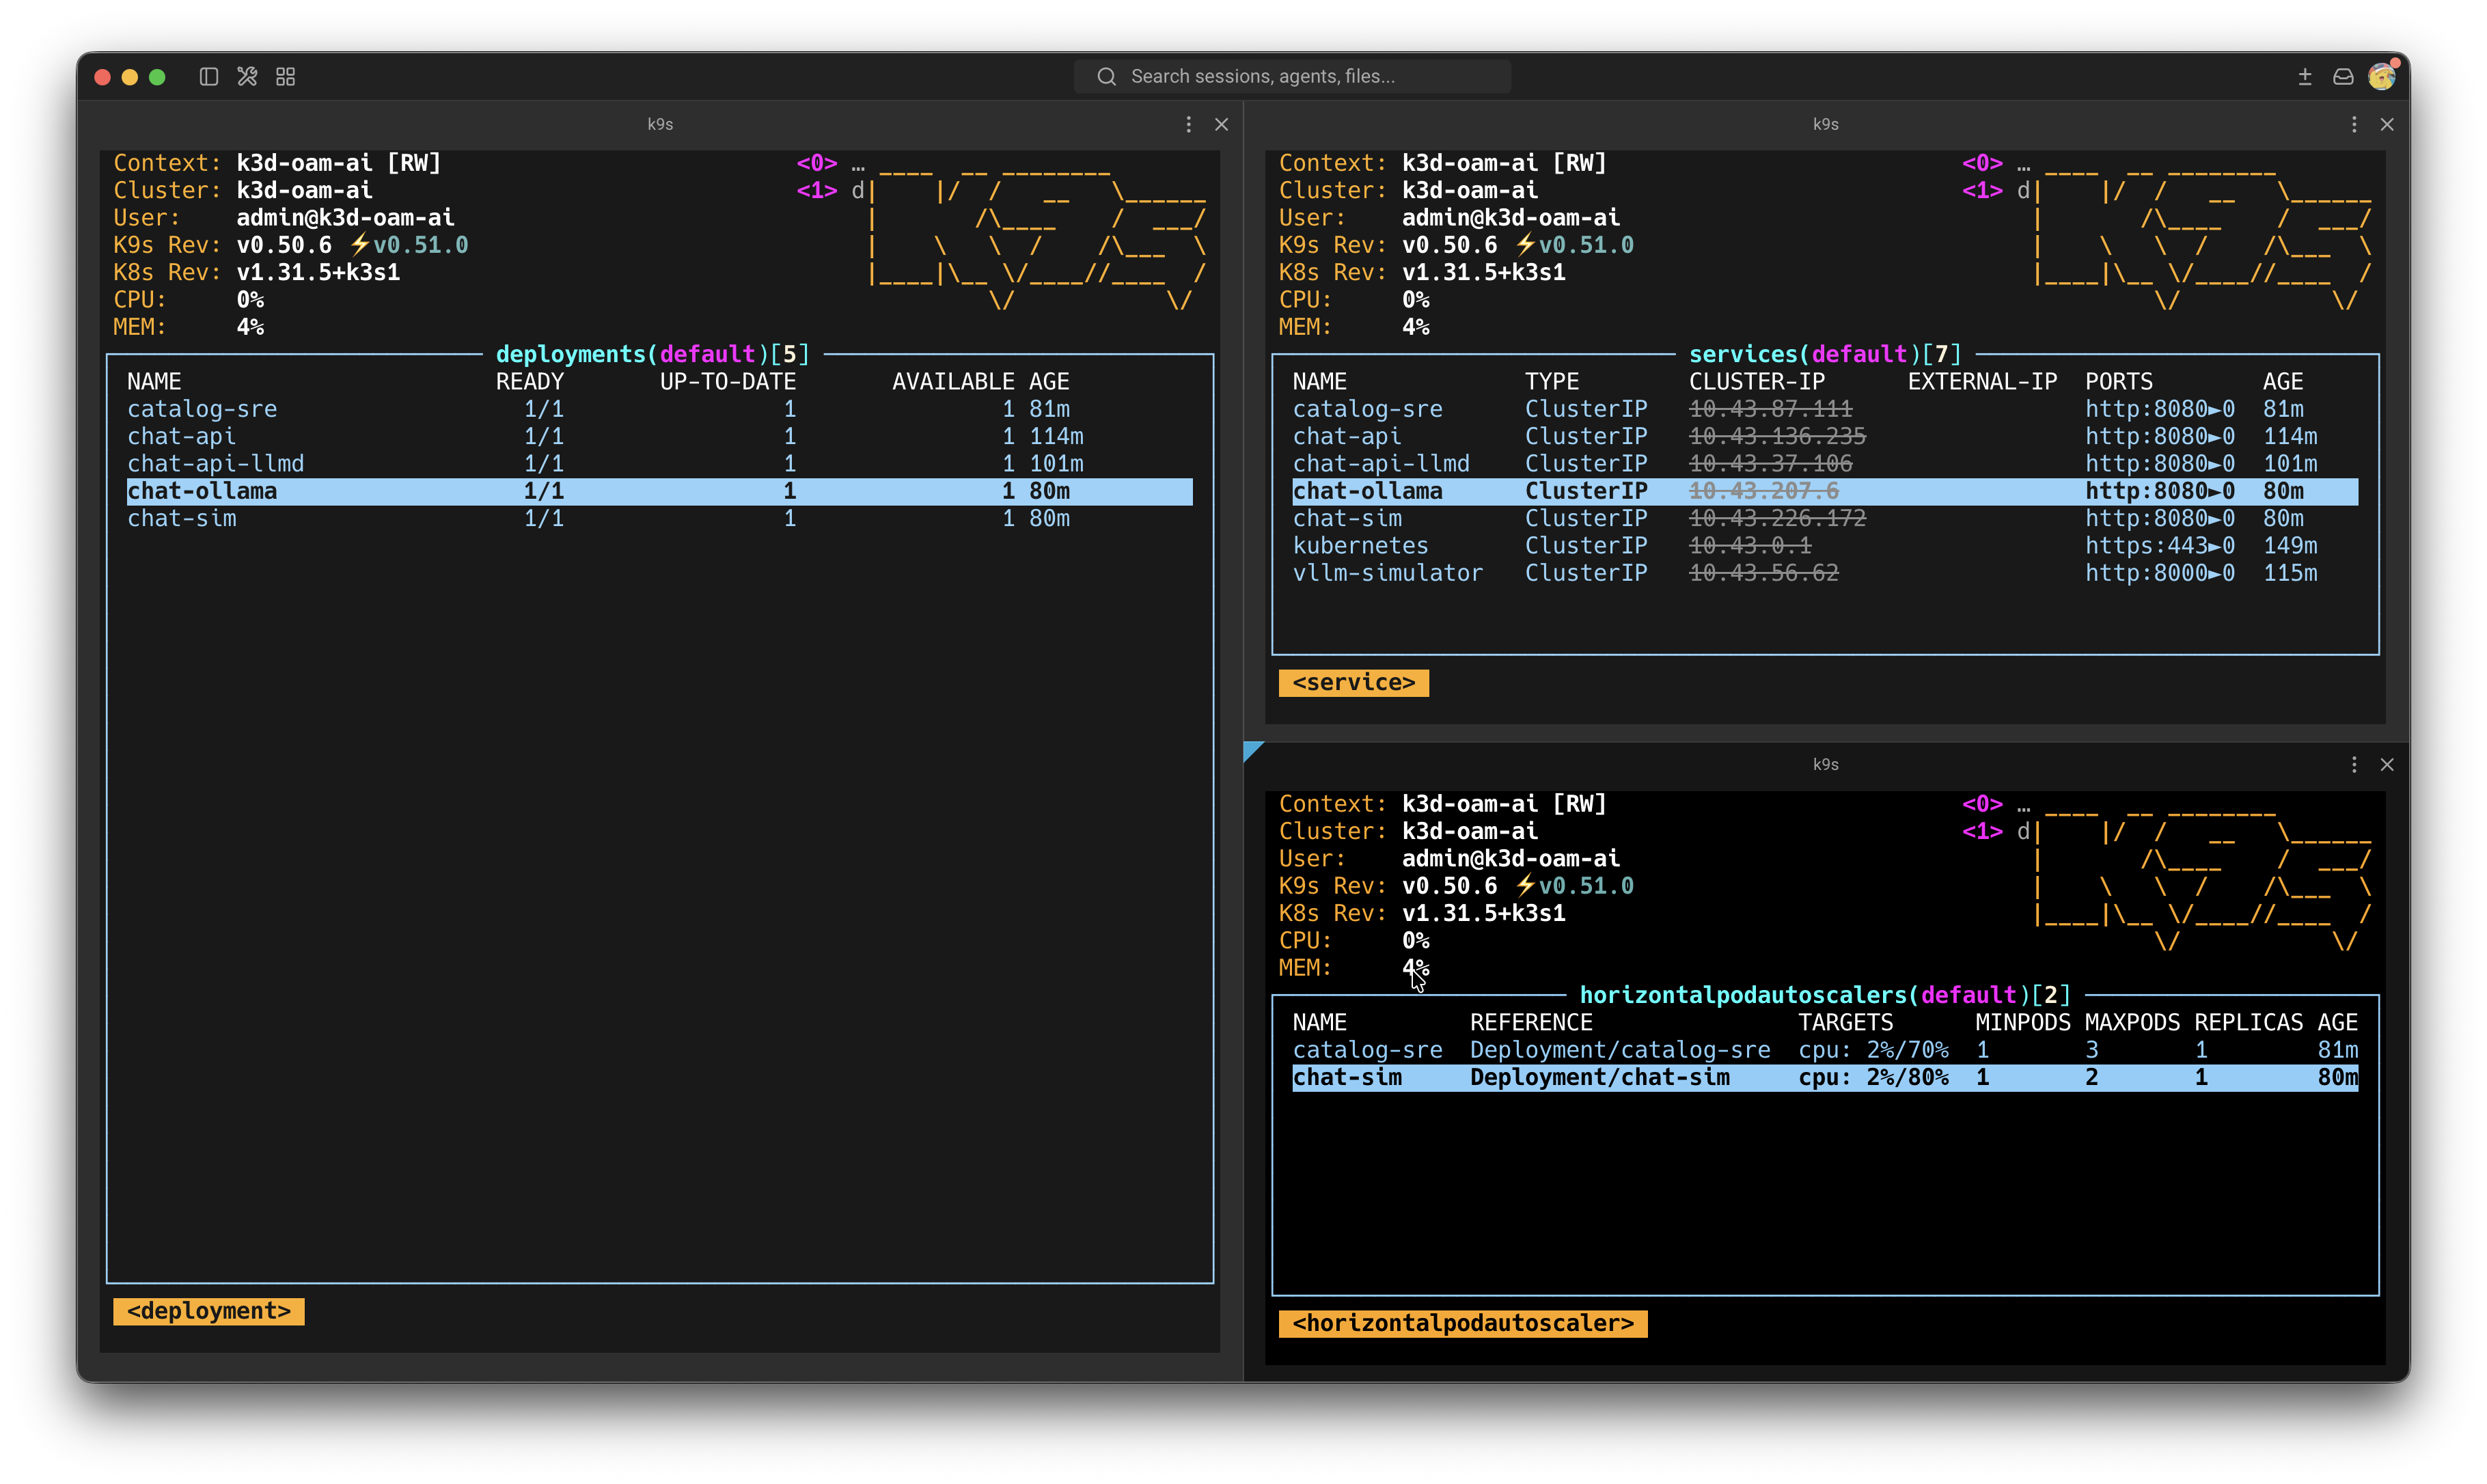Image resolution: width=2487 pixels, height=1484 pixels.
Task: Click the 'cpu: 2%/70%' target value
Action: (x=1873, y=1050)
